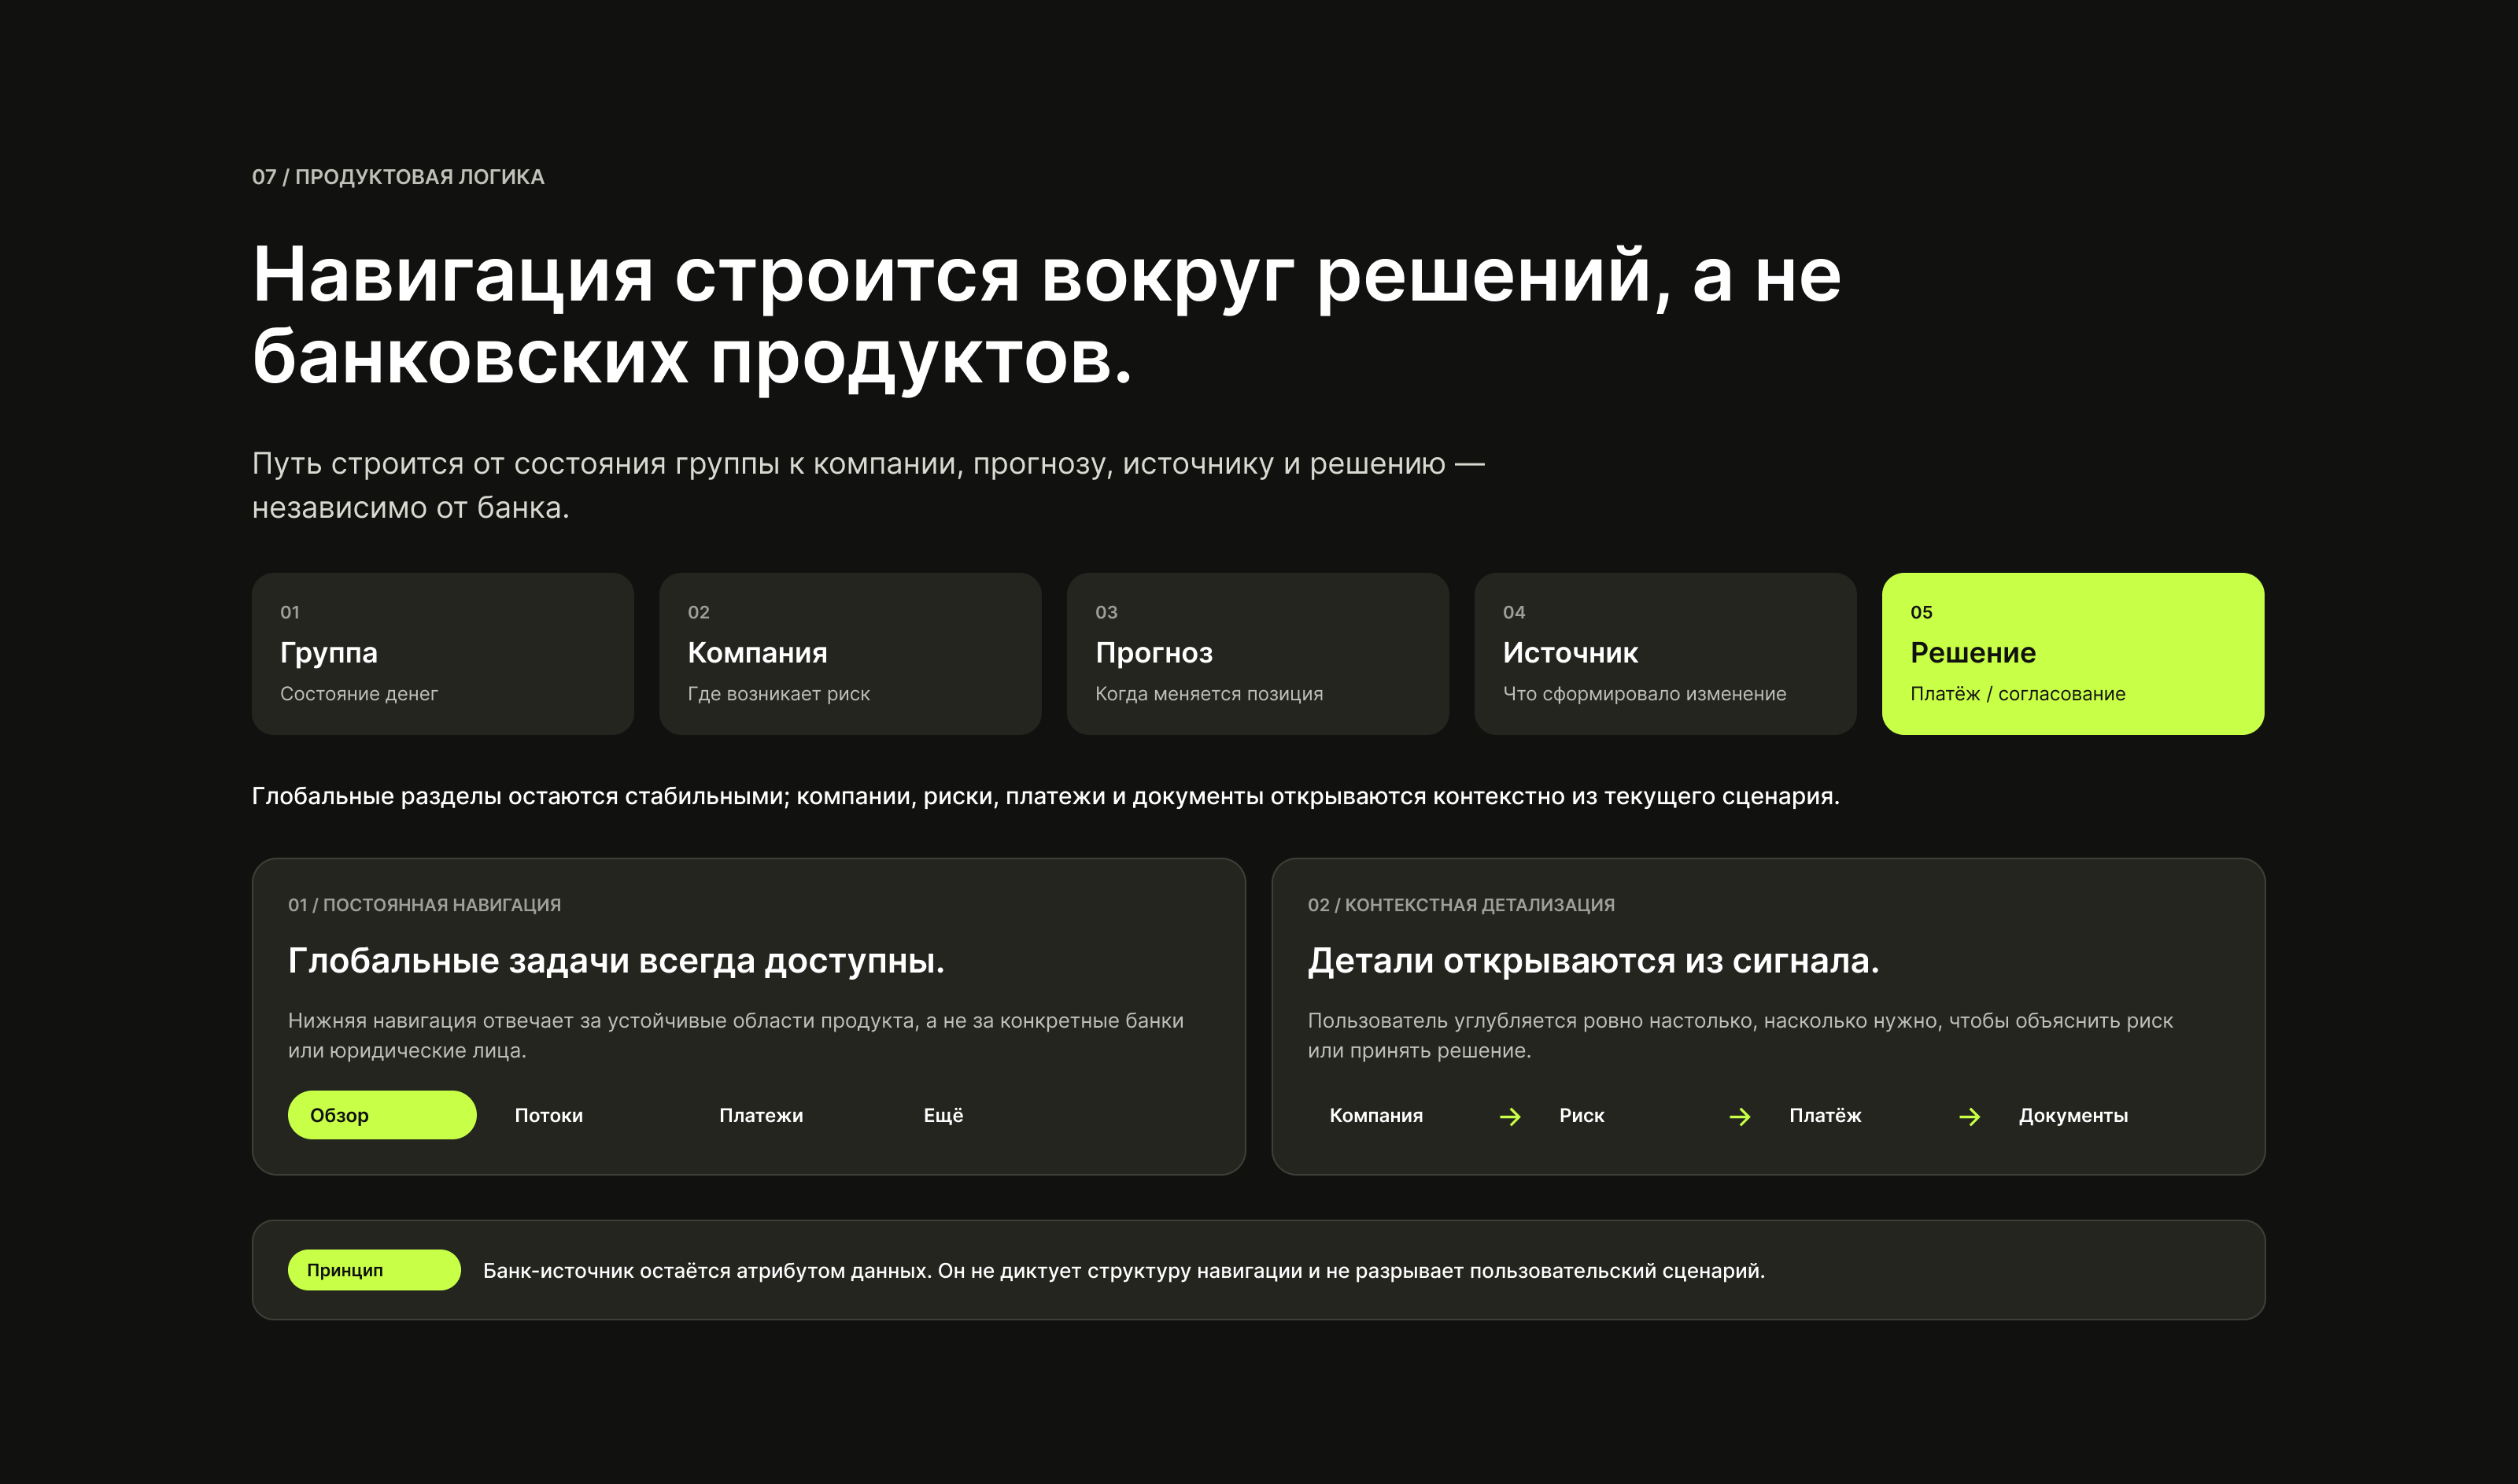This screenshot has height=1484, width=2518.
Task: Select the Платёж step in detail flow
Action: tap(1825, 1115)
